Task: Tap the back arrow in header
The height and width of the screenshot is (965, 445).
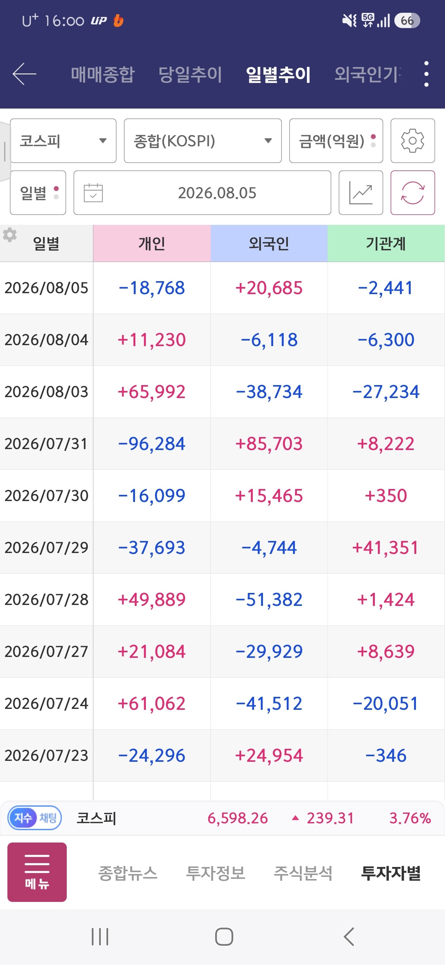Action: coord(24,74)
